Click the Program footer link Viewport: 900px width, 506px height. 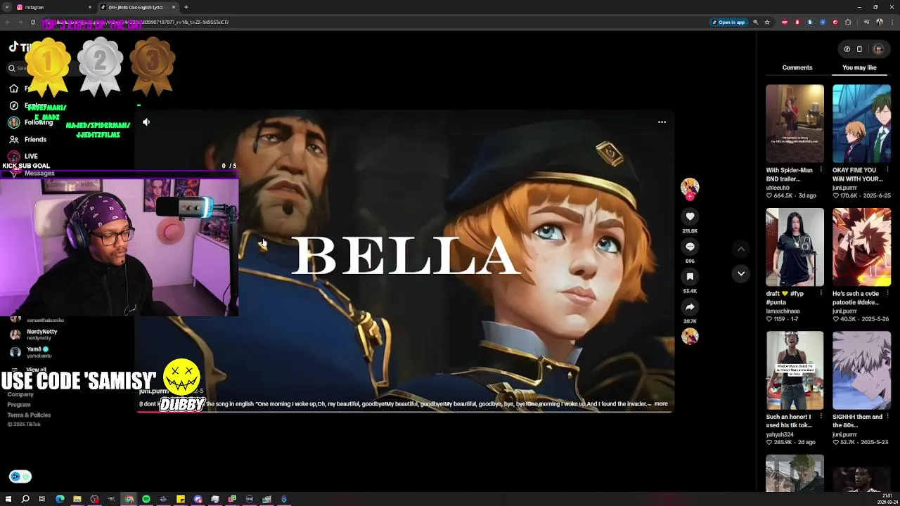pyautogui.click(x=19, y=405)
